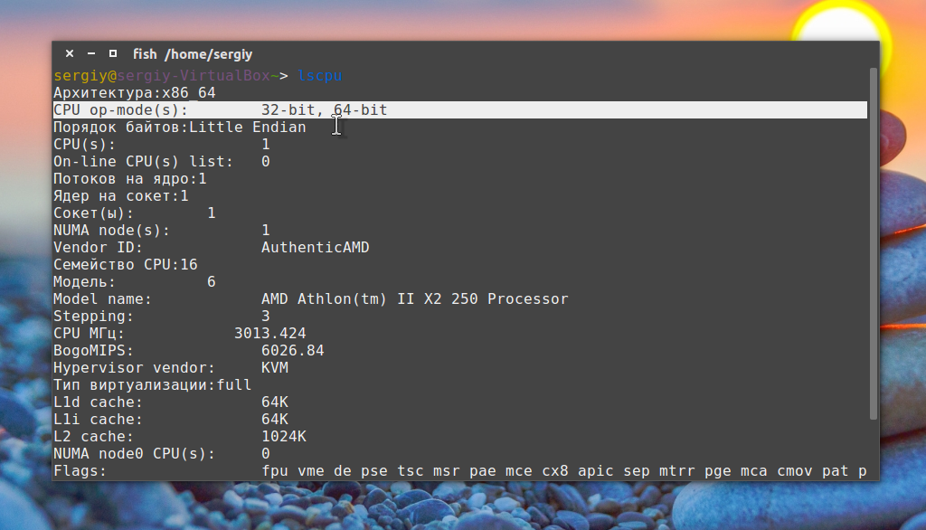Click the terminal vertical scrollbar

[x=873, y=244]
